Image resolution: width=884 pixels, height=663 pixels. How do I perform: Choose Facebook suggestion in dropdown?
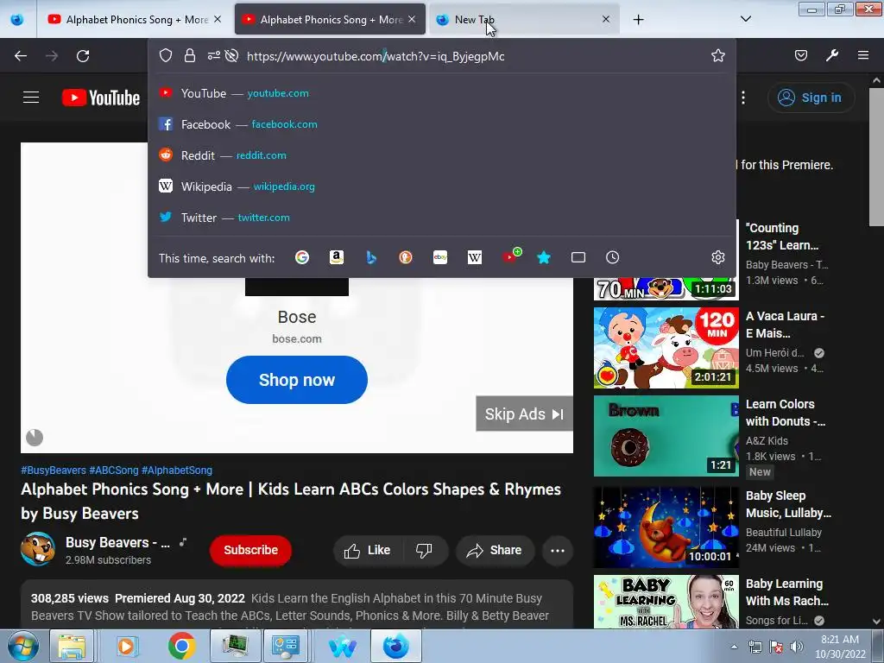442,124
